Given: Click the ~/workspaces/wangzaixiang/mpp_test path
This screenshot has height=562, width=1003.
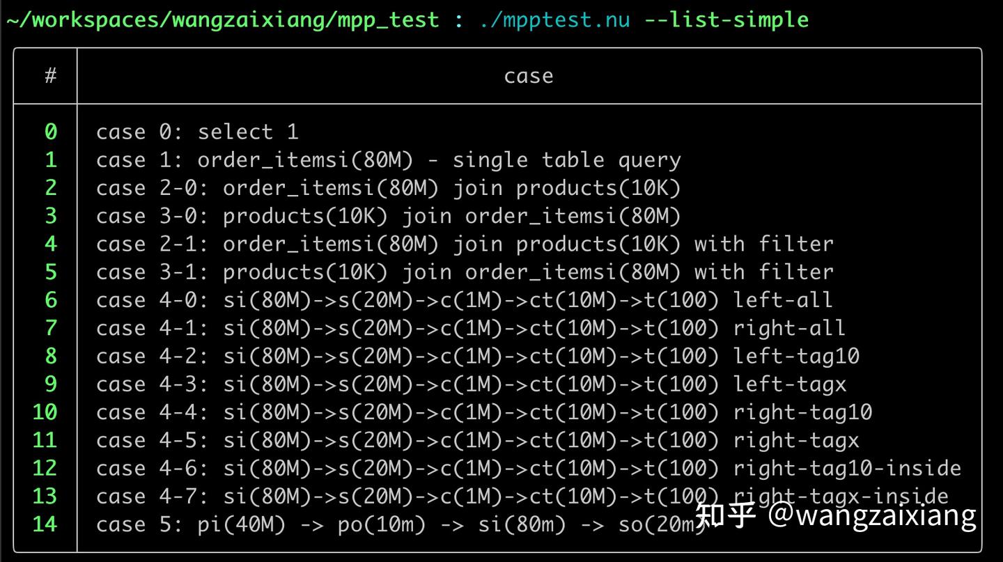Looking at the screenshot, I should 223,19.
